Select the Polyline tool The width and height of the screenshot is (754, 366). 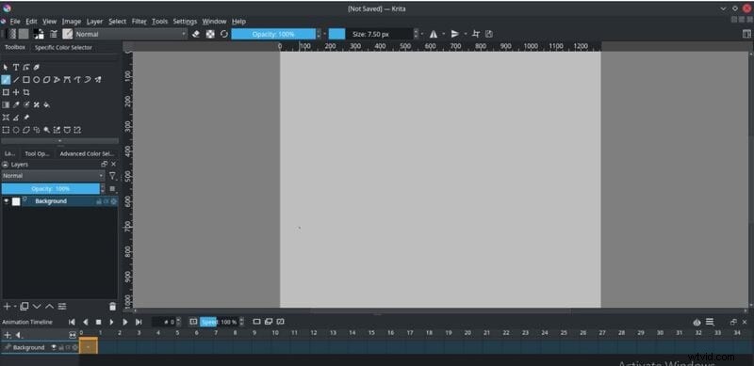(57, 80)
